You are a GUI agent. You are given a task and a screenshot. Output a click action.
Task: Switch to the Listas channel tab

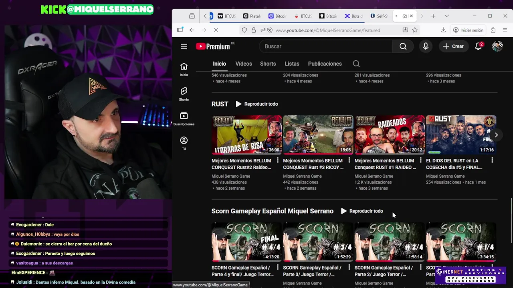click(x=292, y=64)
